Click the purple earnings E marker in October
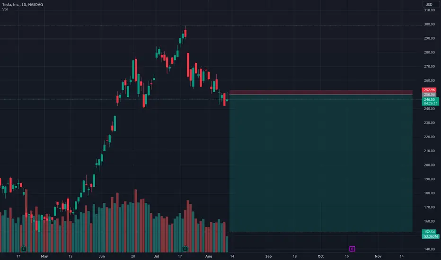Viewport: 441px width, 260px height. (352, 249)
